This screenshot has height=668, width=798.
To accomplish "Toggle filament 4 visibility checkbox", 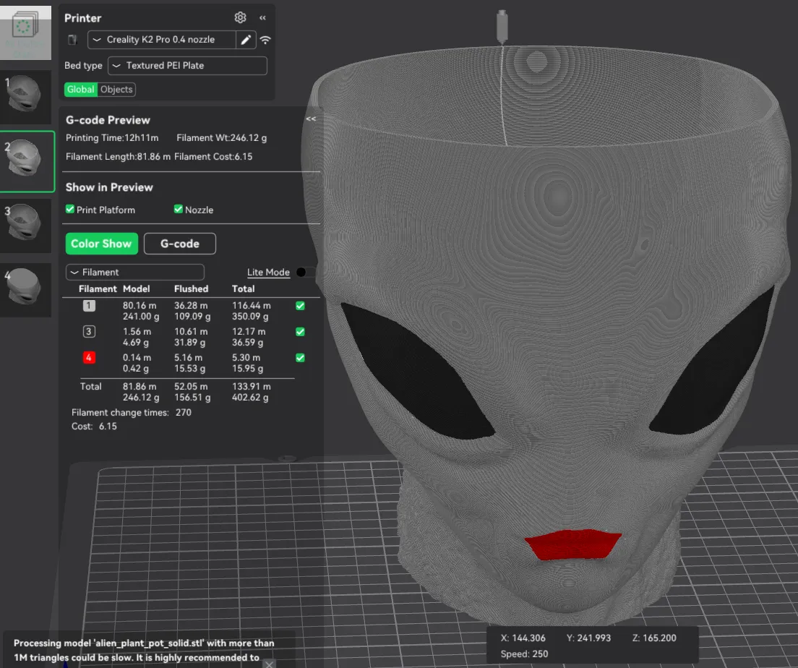I will click(300, 357).
